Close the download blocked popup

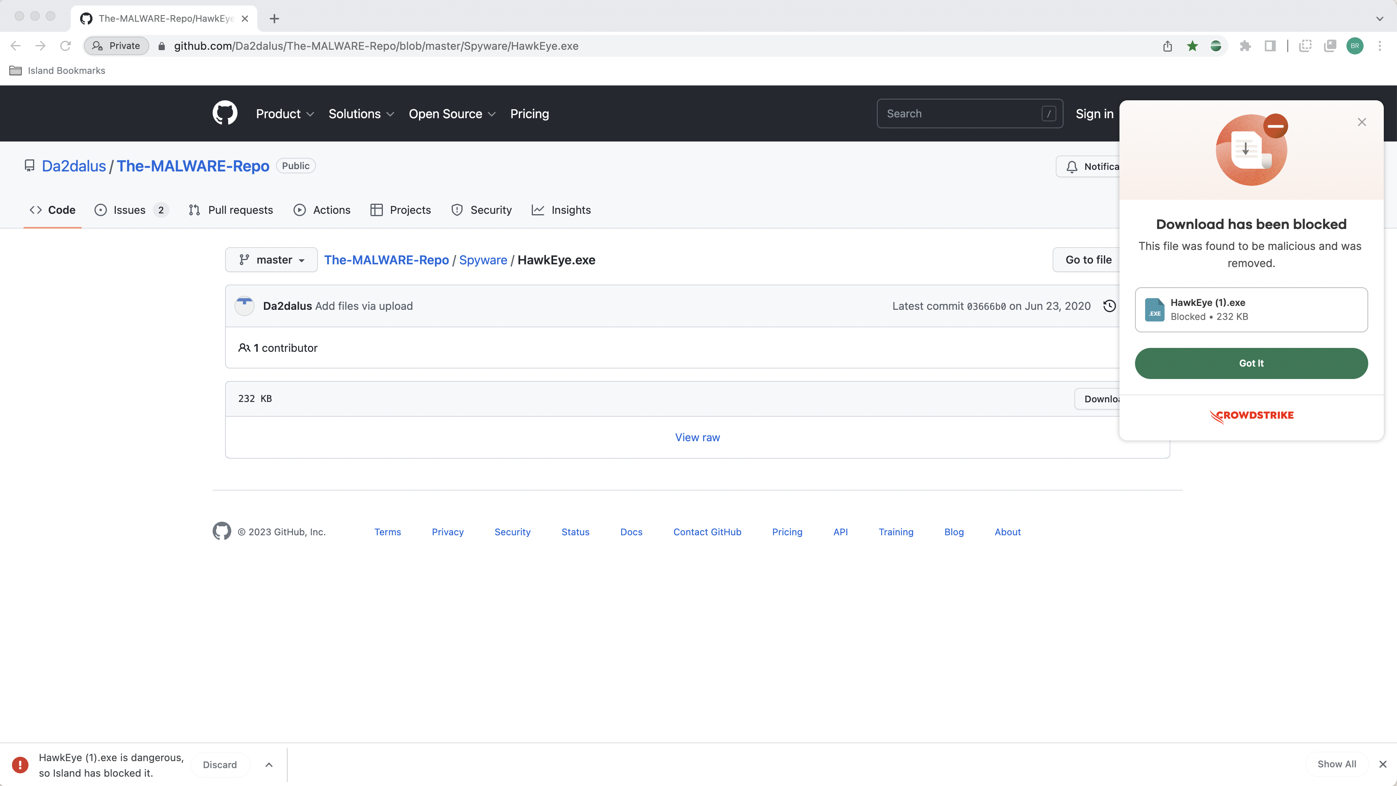tap(1362, 122)
